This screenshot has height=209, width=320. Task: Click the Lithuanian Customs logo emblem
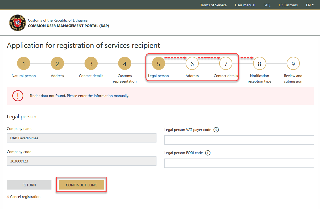[18, 23]
